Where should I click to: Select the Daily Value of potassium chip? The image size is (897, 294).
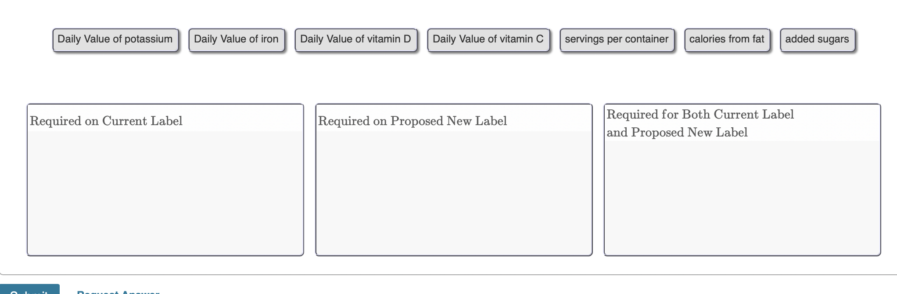[115, 40]
